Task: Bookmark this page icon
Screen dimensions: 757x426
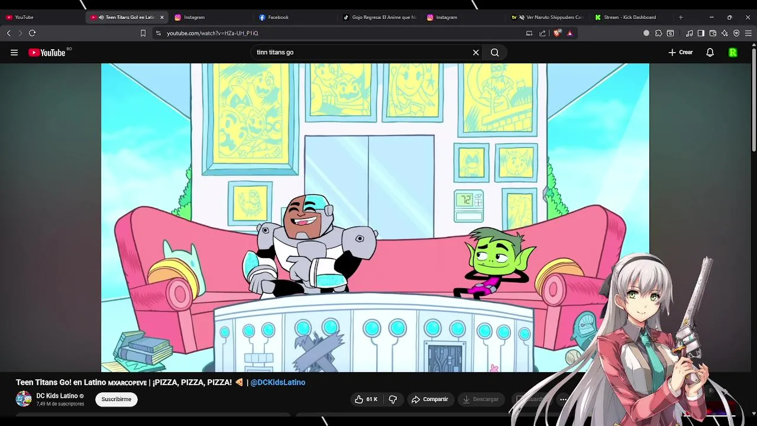Action: point(143,33)
